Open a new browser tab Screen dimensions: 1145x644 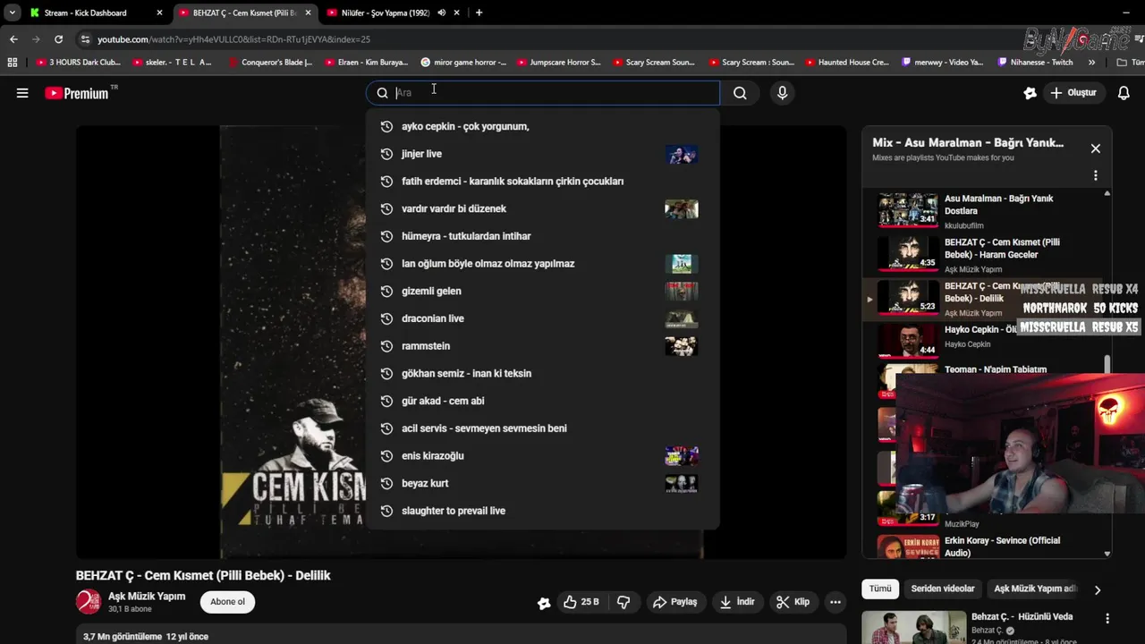(x=479, y=13)
